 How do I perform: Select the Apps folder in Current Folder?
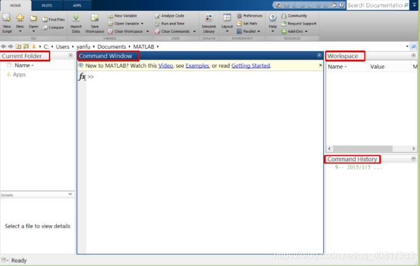tap(16, 75)
